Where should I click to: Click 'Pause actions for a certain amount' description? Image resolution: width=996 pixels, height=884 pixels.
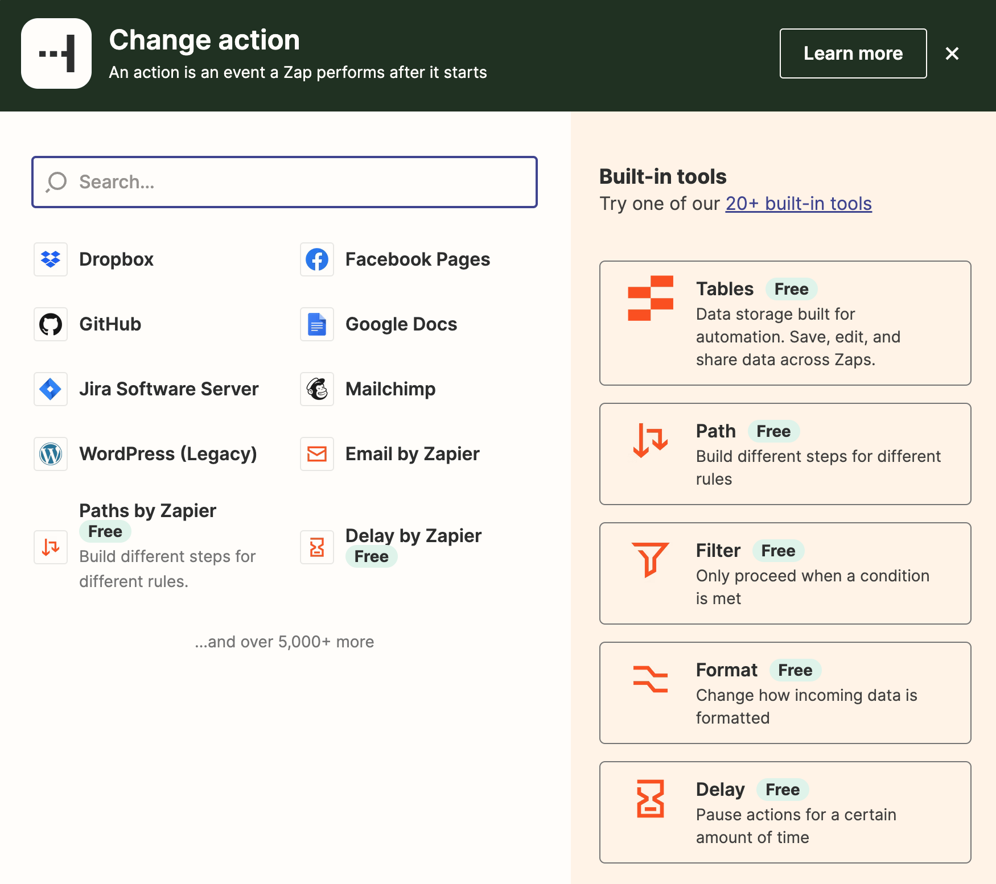click(x=796, y=826)
